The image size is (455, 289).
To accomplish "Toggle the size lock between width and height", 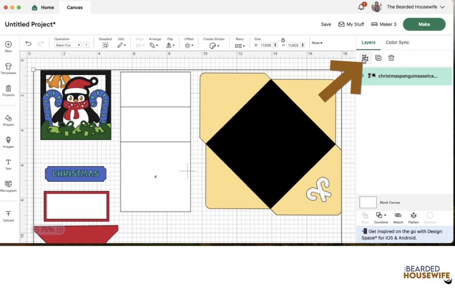I will [x=283, y=40].
